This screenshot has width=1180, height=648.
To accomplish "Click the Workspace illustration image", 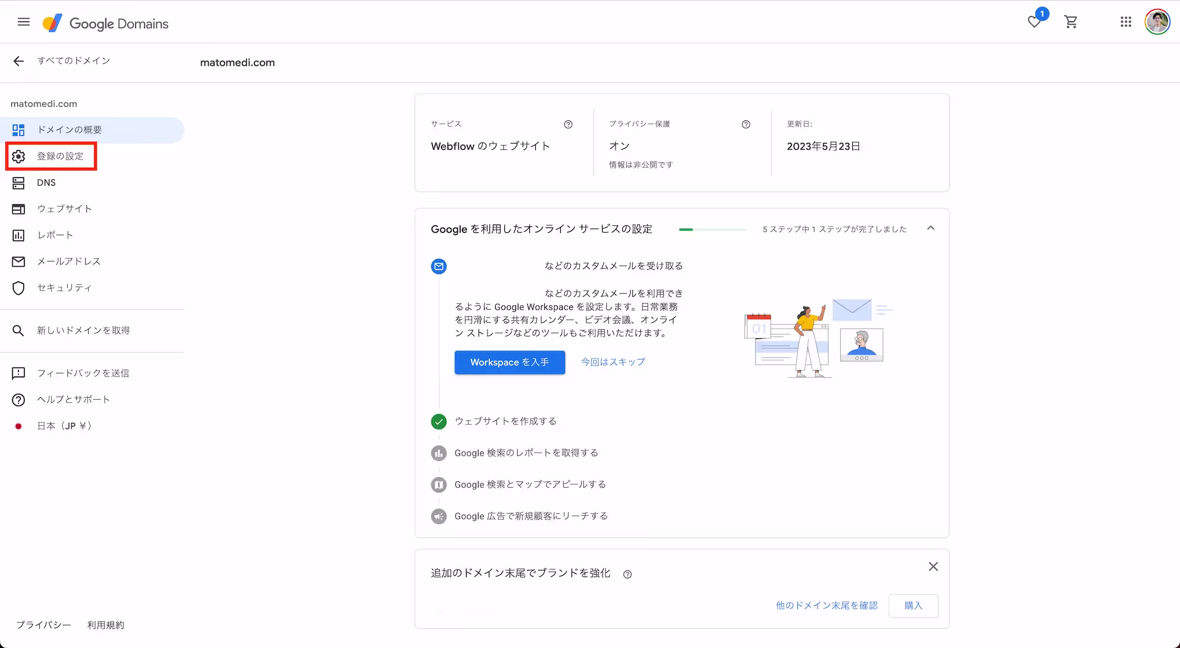I will [x=818, y=338].
